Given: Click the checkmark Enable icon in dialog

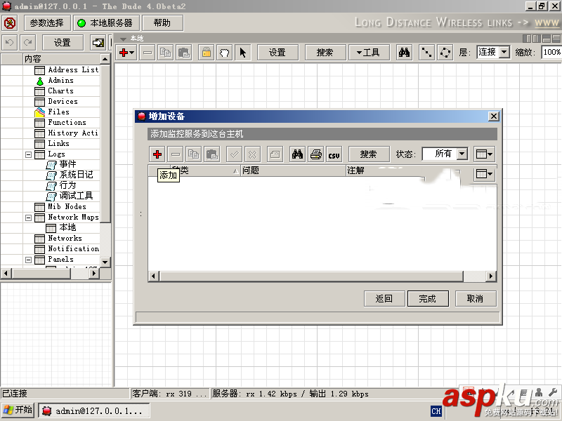Looking at the screenshot, I should coord(235,154).
